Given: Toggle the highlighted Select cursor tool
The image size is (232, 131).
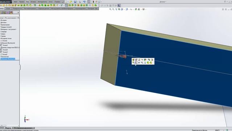Looking at the screenshot, I should tap(89, 2).
